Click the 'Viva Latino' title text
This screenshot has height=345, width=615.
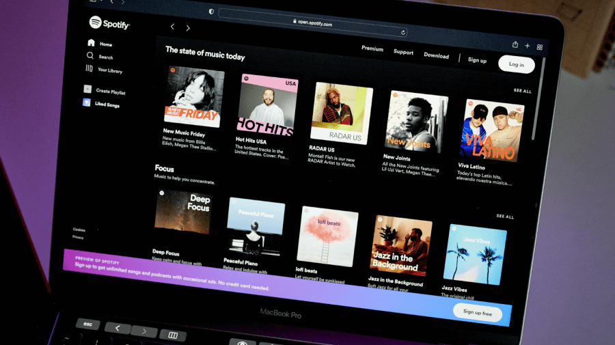471,166
